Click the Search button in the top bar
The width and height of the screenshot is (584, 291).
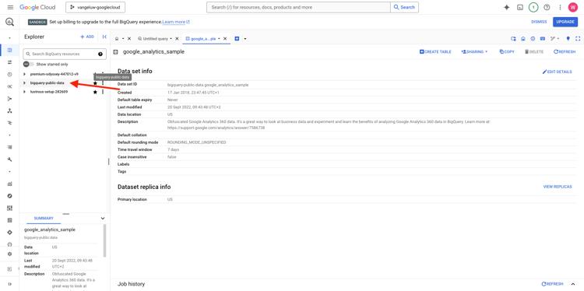click(x=404, y=8)
